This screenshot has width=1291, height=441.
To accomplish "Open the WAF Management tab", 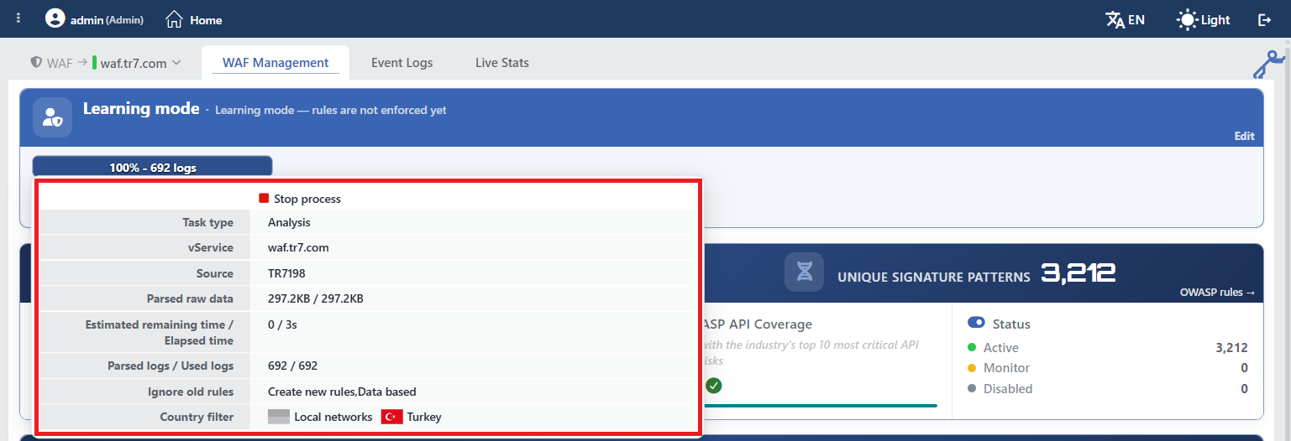I will [x=276, y=63].
